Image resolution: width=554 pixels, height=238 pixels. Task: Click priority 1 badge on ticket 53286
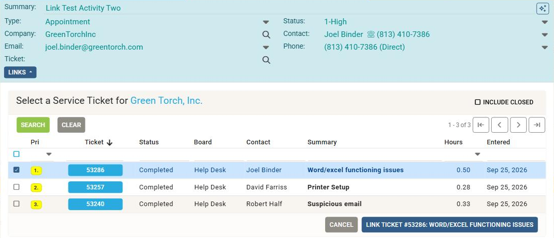pos(36,171)
